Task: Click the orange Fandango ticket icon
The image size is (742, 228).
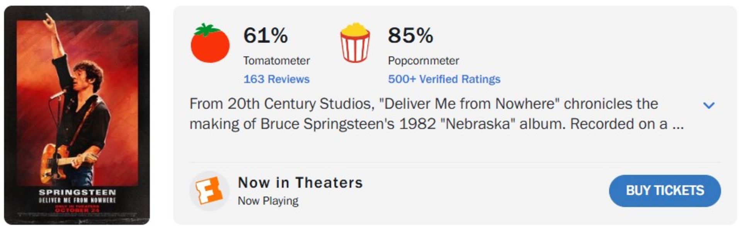Action: coord(209,191)
